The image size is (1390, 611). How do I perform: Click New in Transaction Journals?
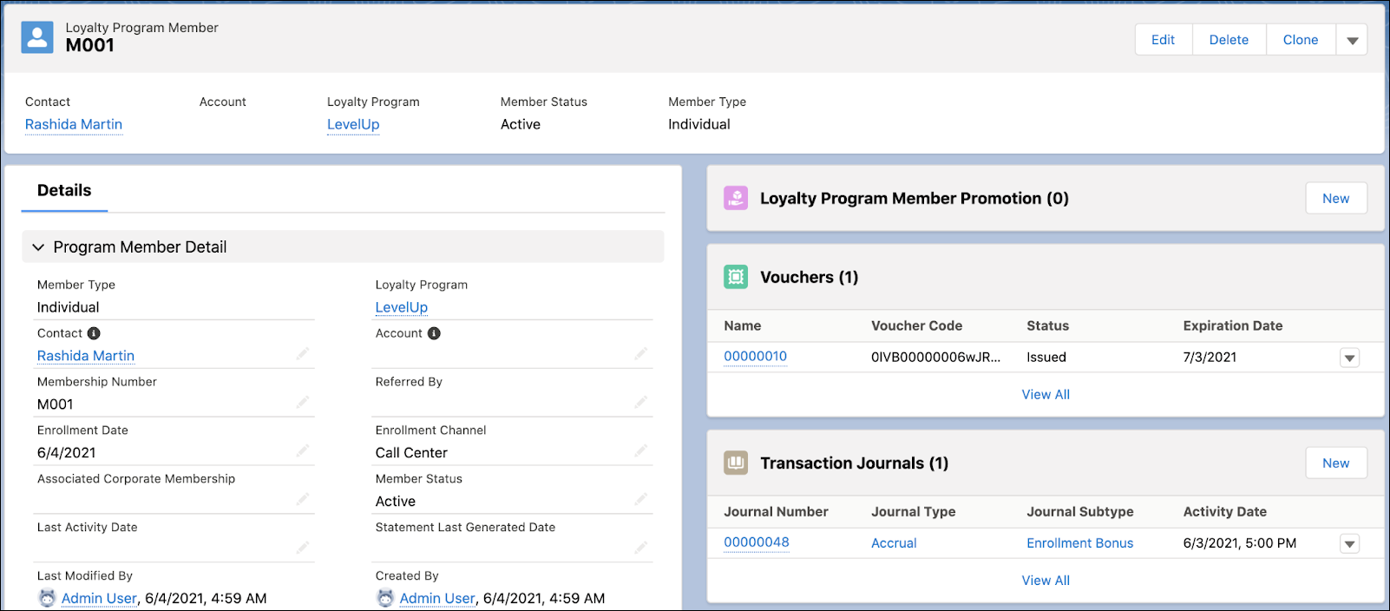[1335, 463]
